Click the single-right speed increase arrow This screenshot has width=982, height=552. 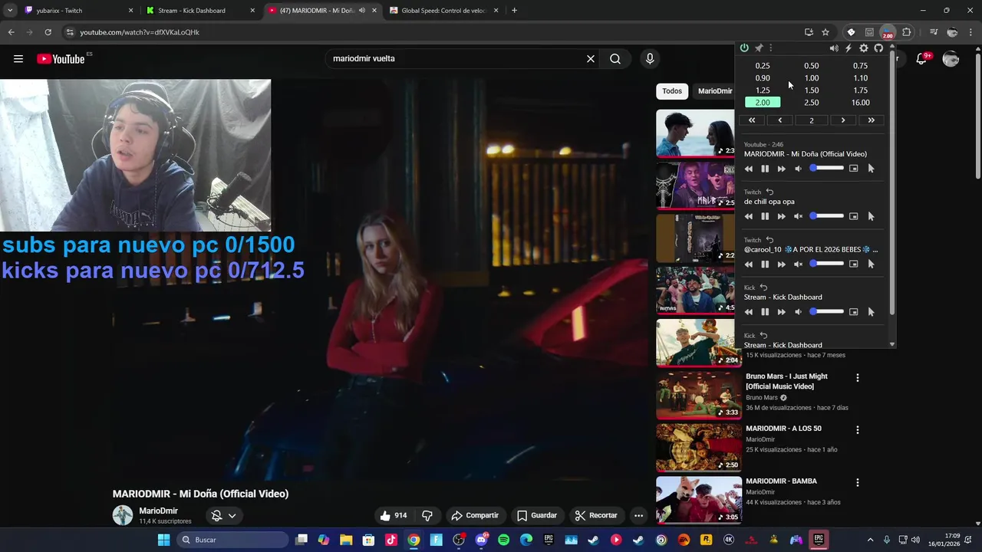pos(843,120)
